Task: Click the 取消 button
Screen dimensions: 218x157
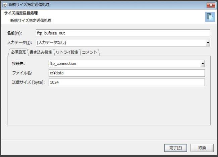Action: click(x=202, y=148)
